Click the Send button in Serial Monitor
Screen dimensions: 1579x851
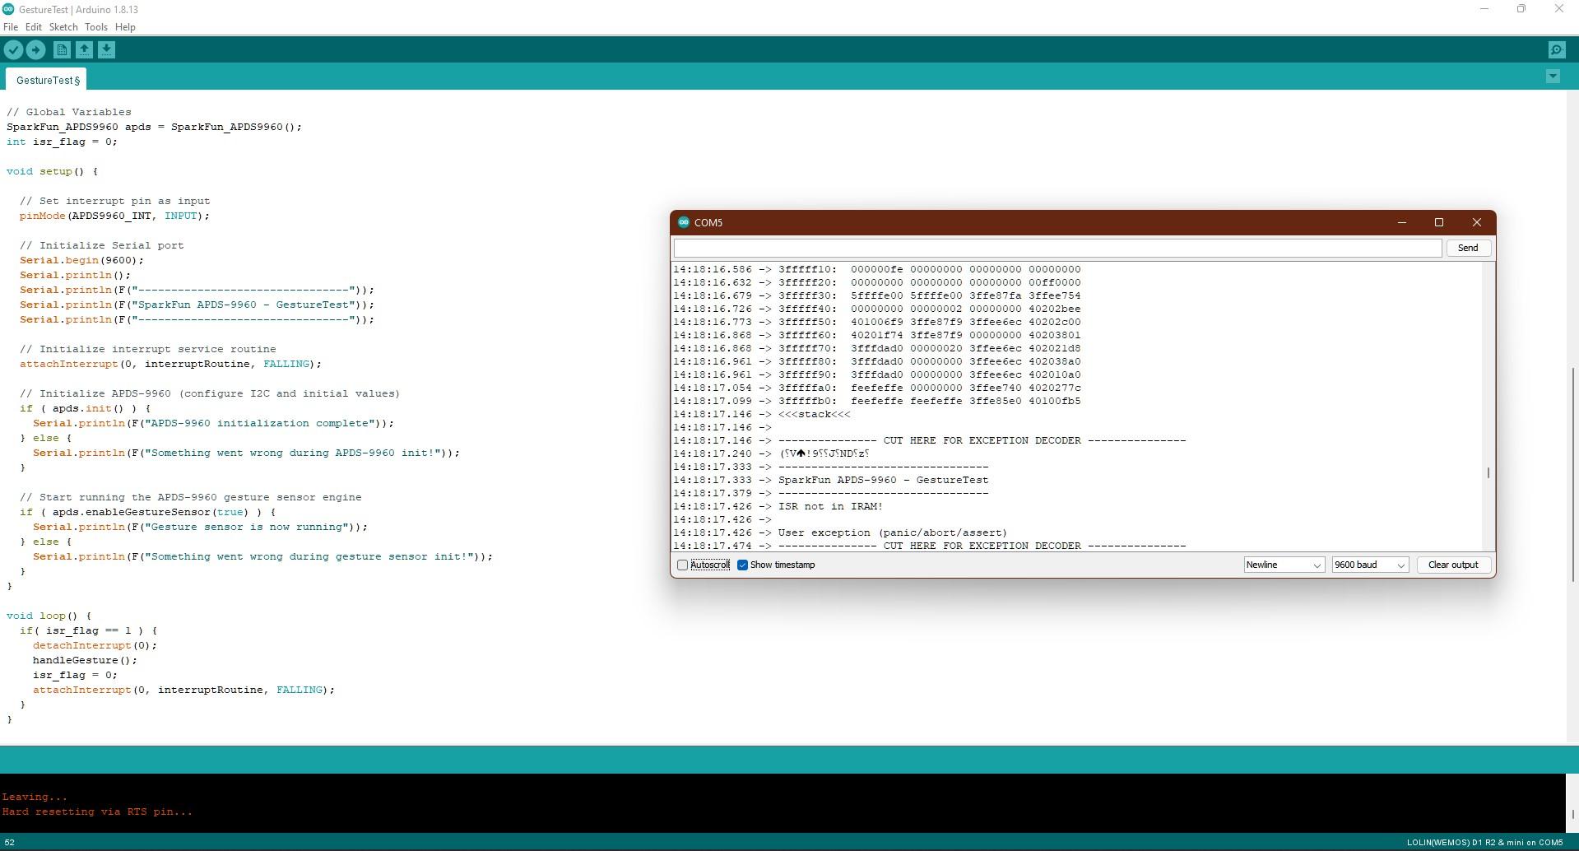(1467, 247)
